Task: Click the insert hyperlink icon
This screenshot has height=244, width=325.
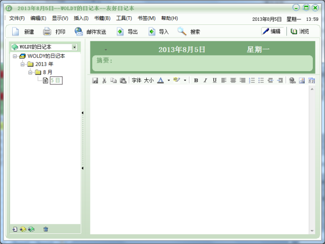Action: (292, 80)
